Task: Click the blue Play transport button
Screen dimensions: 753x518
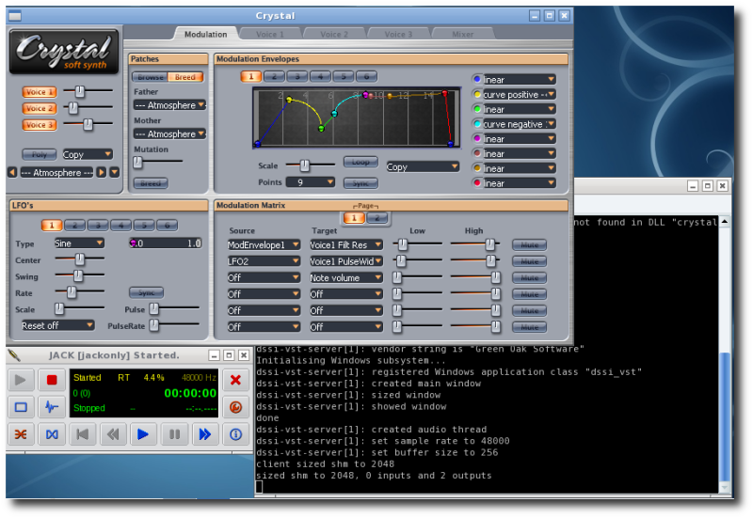Action: pyautogui.click(x=143, y=434)
